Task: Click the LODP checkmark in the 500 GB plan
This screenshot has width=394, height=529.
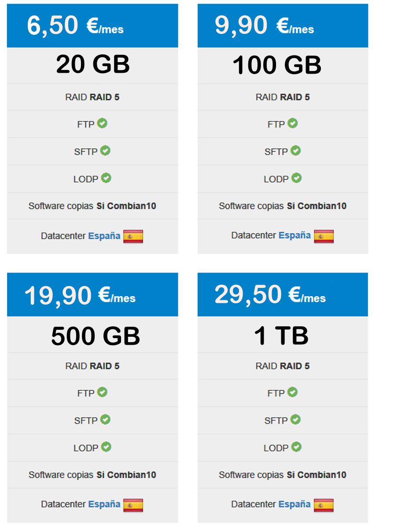Action: click(x=106, y=447)
